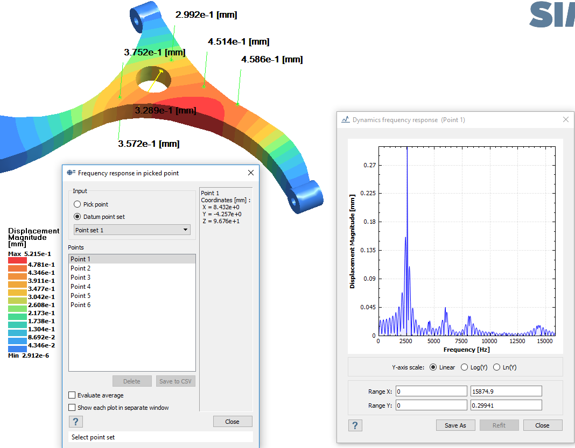Enable the Evaluate average checkbox

click(72, 395)
